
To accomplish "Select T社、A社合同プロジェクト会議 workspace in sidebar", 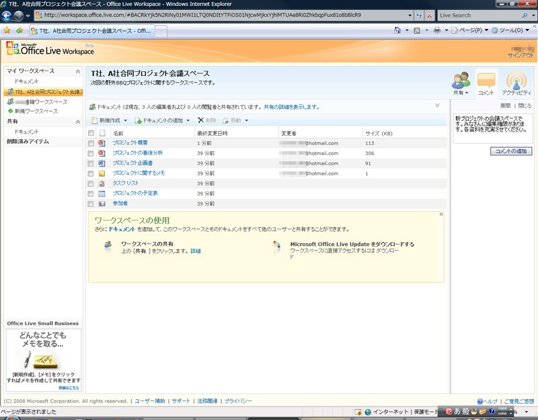I will [44, 91].
